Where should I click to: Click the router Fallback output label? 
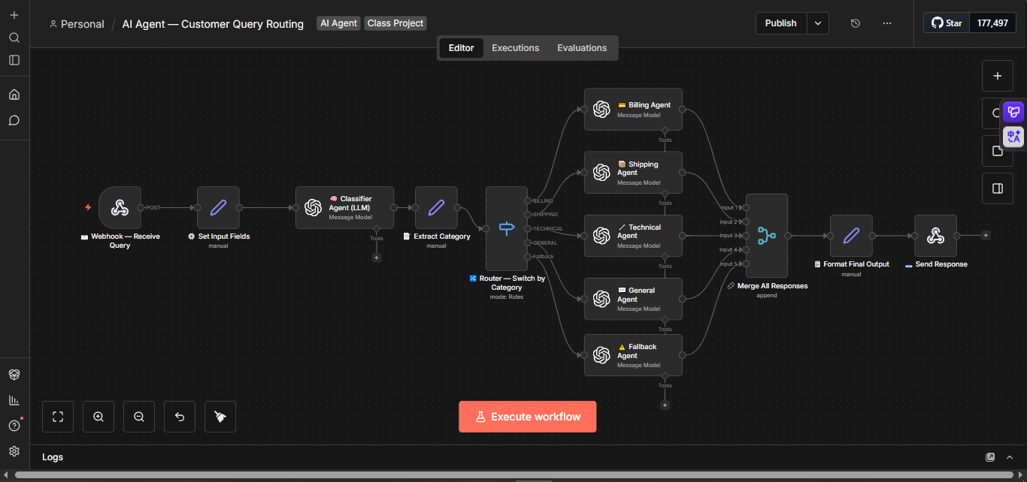tap(543, 257)
